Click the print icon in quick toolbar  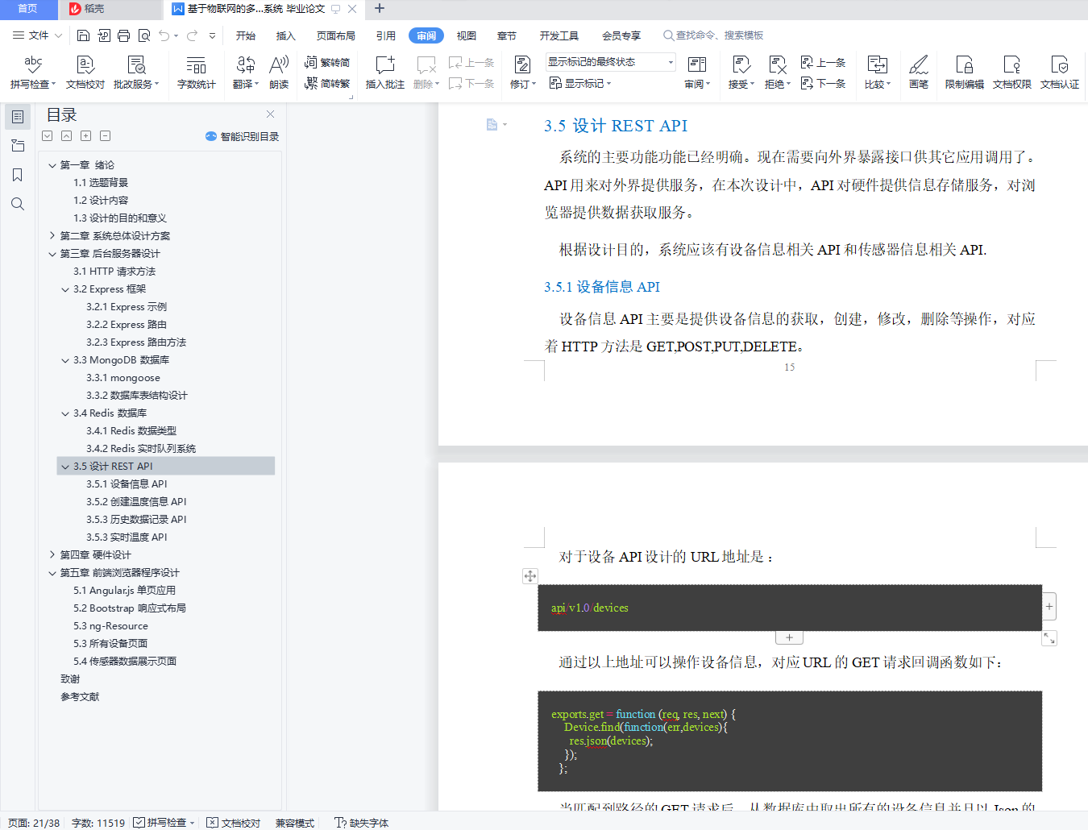[x=123, y=35]
